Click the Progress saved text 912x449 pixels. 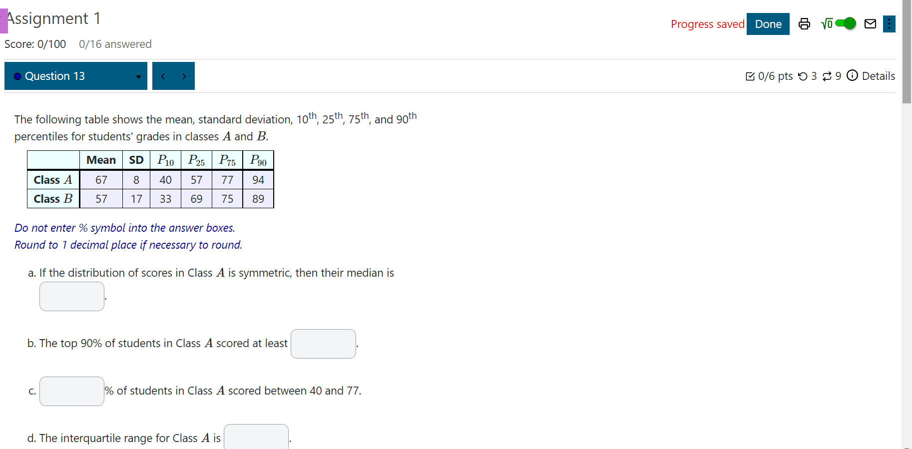pyautogui.click(x=708, y=24)
